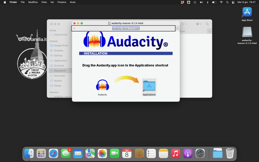The height and width of the screenshot is (162, 259).
Task: Open the Modifica menu
Action: [33, 2]
